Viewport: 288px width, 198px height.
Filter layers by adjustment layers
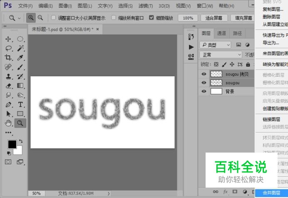click(247, 45)
